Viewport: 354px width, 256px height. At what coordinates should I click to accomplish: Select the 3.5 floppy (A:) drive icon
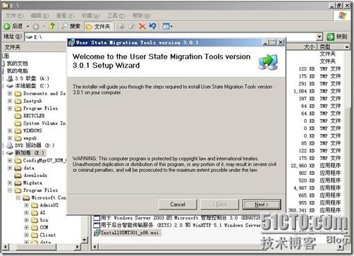pos(10,78)
